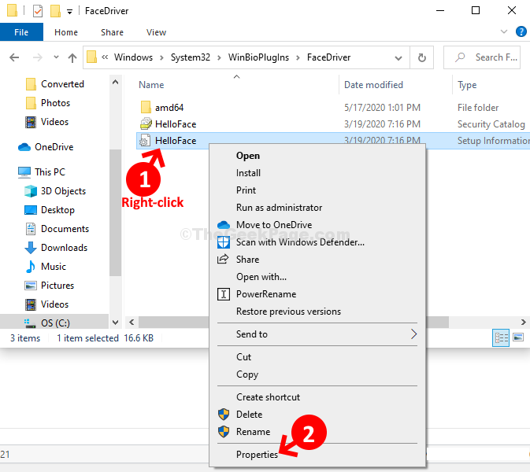Image resolution: width=530 pixels, height=472 pixels.
Task: Open OneDrive in navigation pane
Action: [46, 147]
